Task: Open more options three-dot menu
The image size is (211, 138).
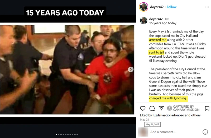Action: [x=207, y=7]
